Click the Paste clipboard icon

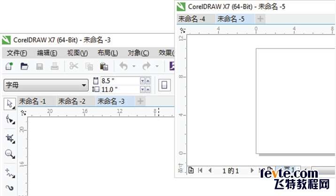(x=104, y=66)
